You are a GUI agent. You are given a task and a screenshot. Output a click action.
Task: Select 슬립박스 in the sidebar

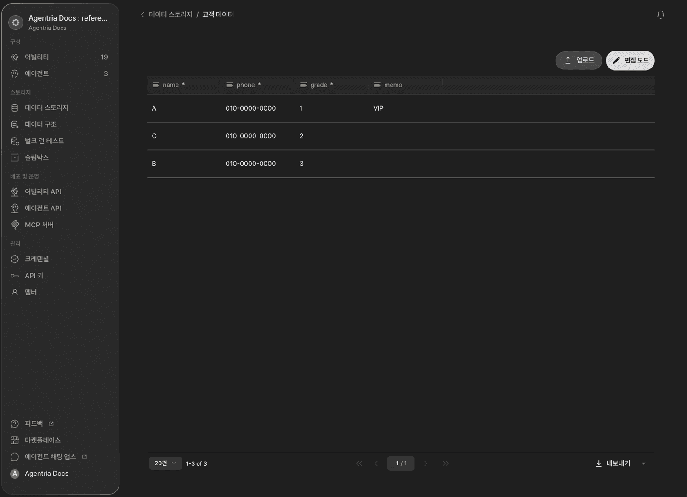coord(60,158)
